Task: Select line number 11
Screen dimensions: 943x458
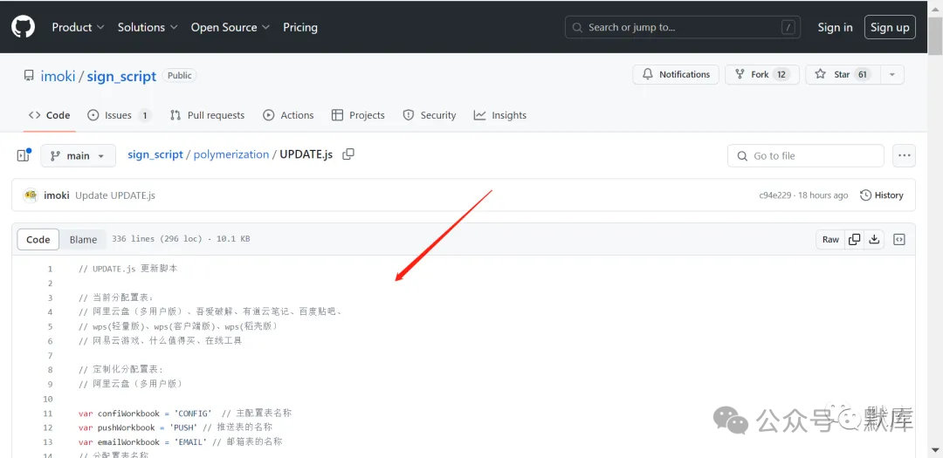Action: coord(48,414)
